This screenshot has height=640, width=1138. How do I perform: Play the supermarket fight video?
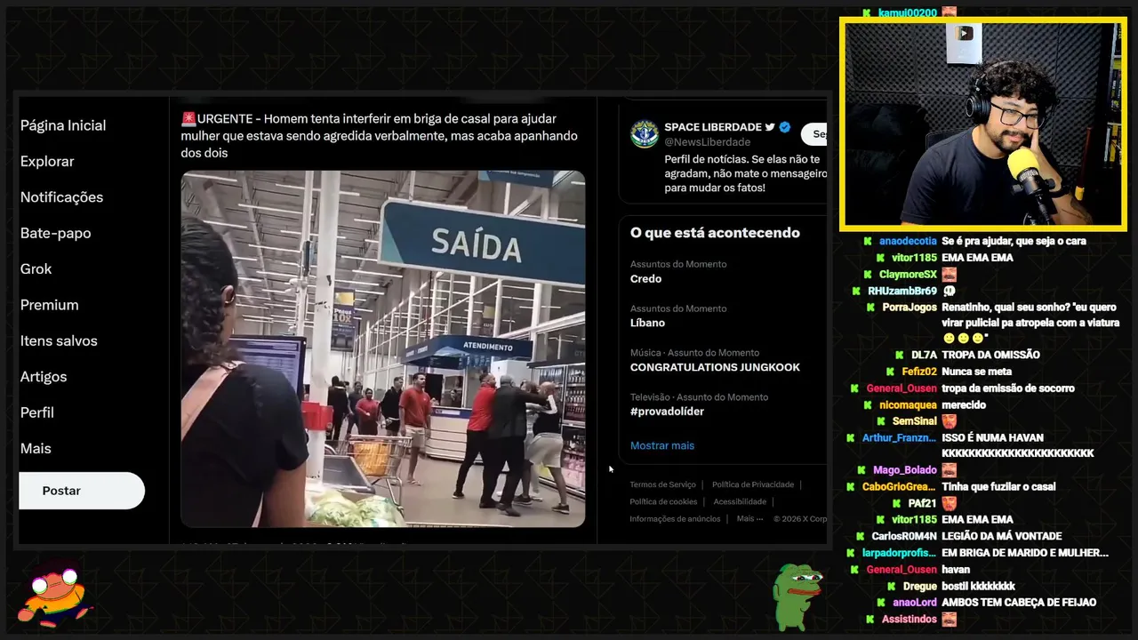383,348
